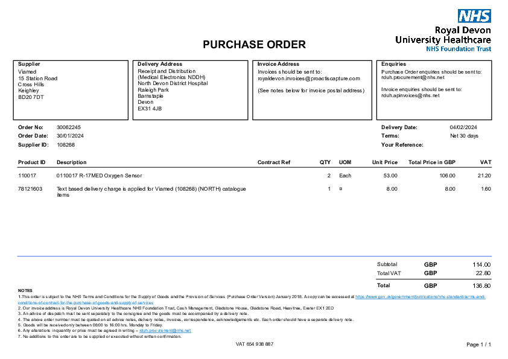Click the NHS logo
This screenshot has height=359, width=508.
tap(474, 16)
